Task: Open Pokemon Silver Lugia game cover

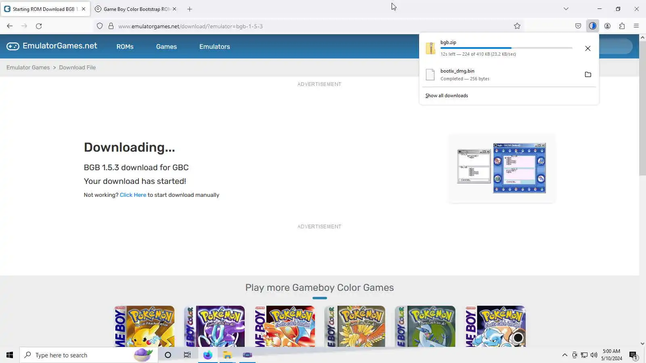Action: (x=425, y=326)
